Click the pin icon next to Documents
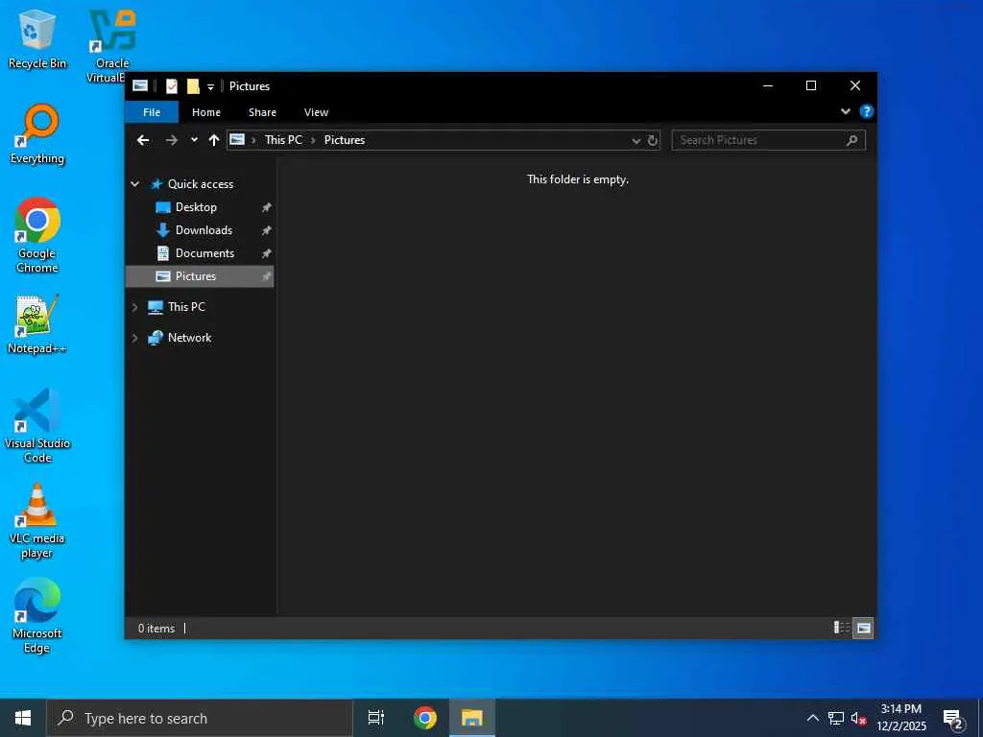Screen dimensions: 983x737 click(267, 253)
